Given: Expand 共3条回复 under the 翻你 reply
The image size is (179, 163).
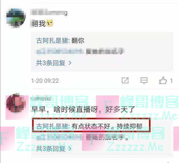Looking at the screenshot, I should pos(54,63).
